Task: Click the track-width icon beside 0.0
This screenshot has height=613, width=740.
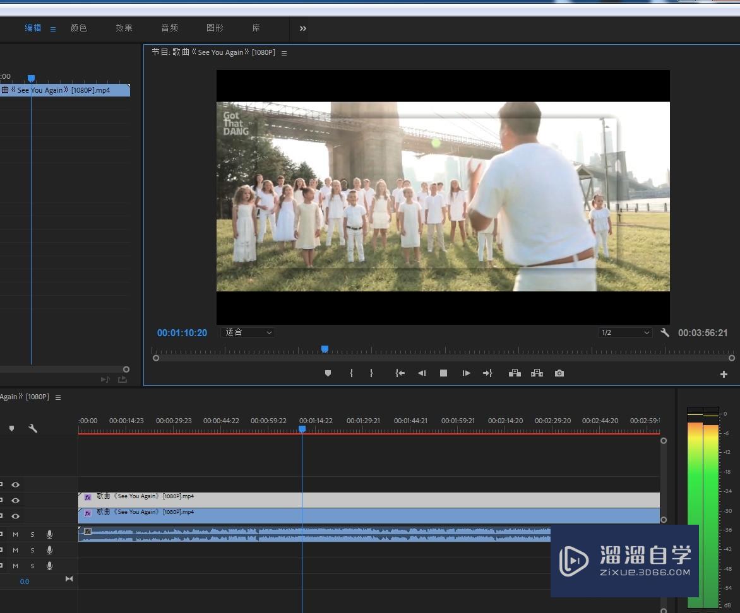Action: click(69, 578)
